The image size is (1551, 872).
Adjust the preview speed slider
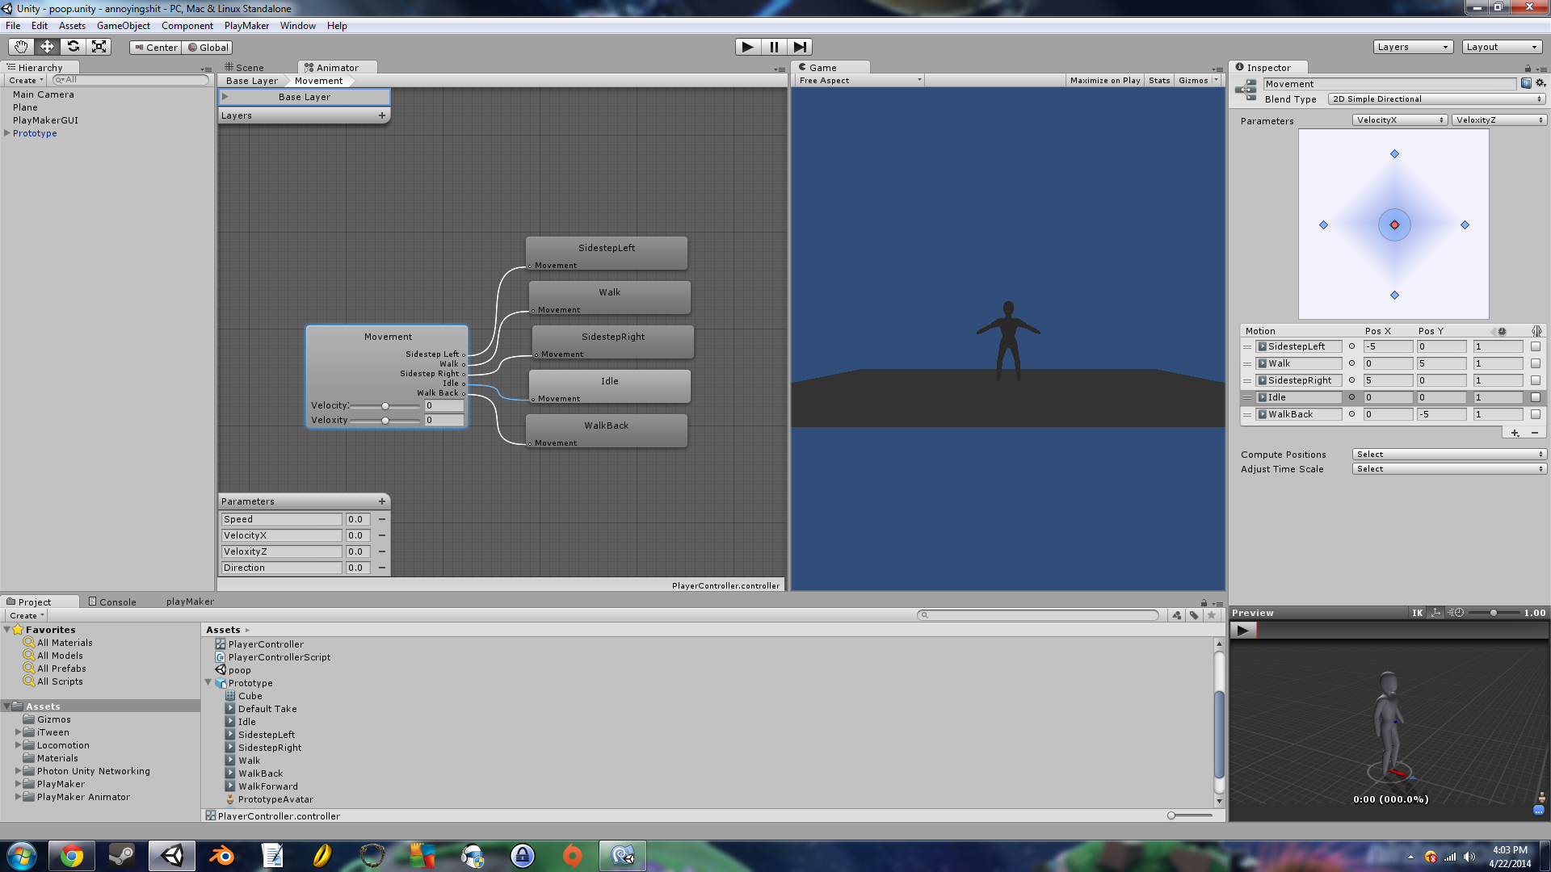pyautogui.click(x=1494, y=613)
